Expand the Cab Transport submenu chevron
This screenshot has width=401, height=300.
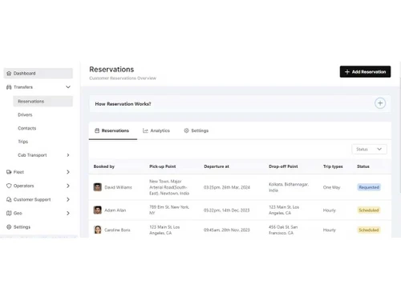68,155
